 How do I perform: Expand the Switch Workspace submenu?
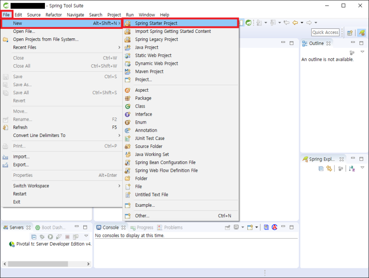[119, 186]
